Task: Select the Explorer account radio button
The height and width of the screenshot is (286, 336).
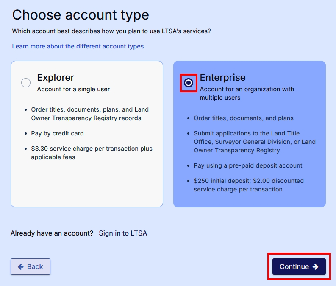Action: tap(26, 83)
